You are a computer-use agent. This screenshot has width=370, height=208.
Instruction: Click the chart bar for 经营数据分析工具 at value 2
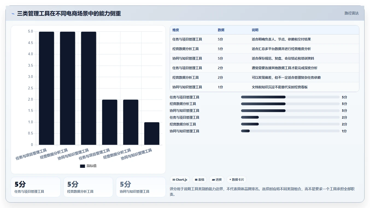(x=131, y=122)
